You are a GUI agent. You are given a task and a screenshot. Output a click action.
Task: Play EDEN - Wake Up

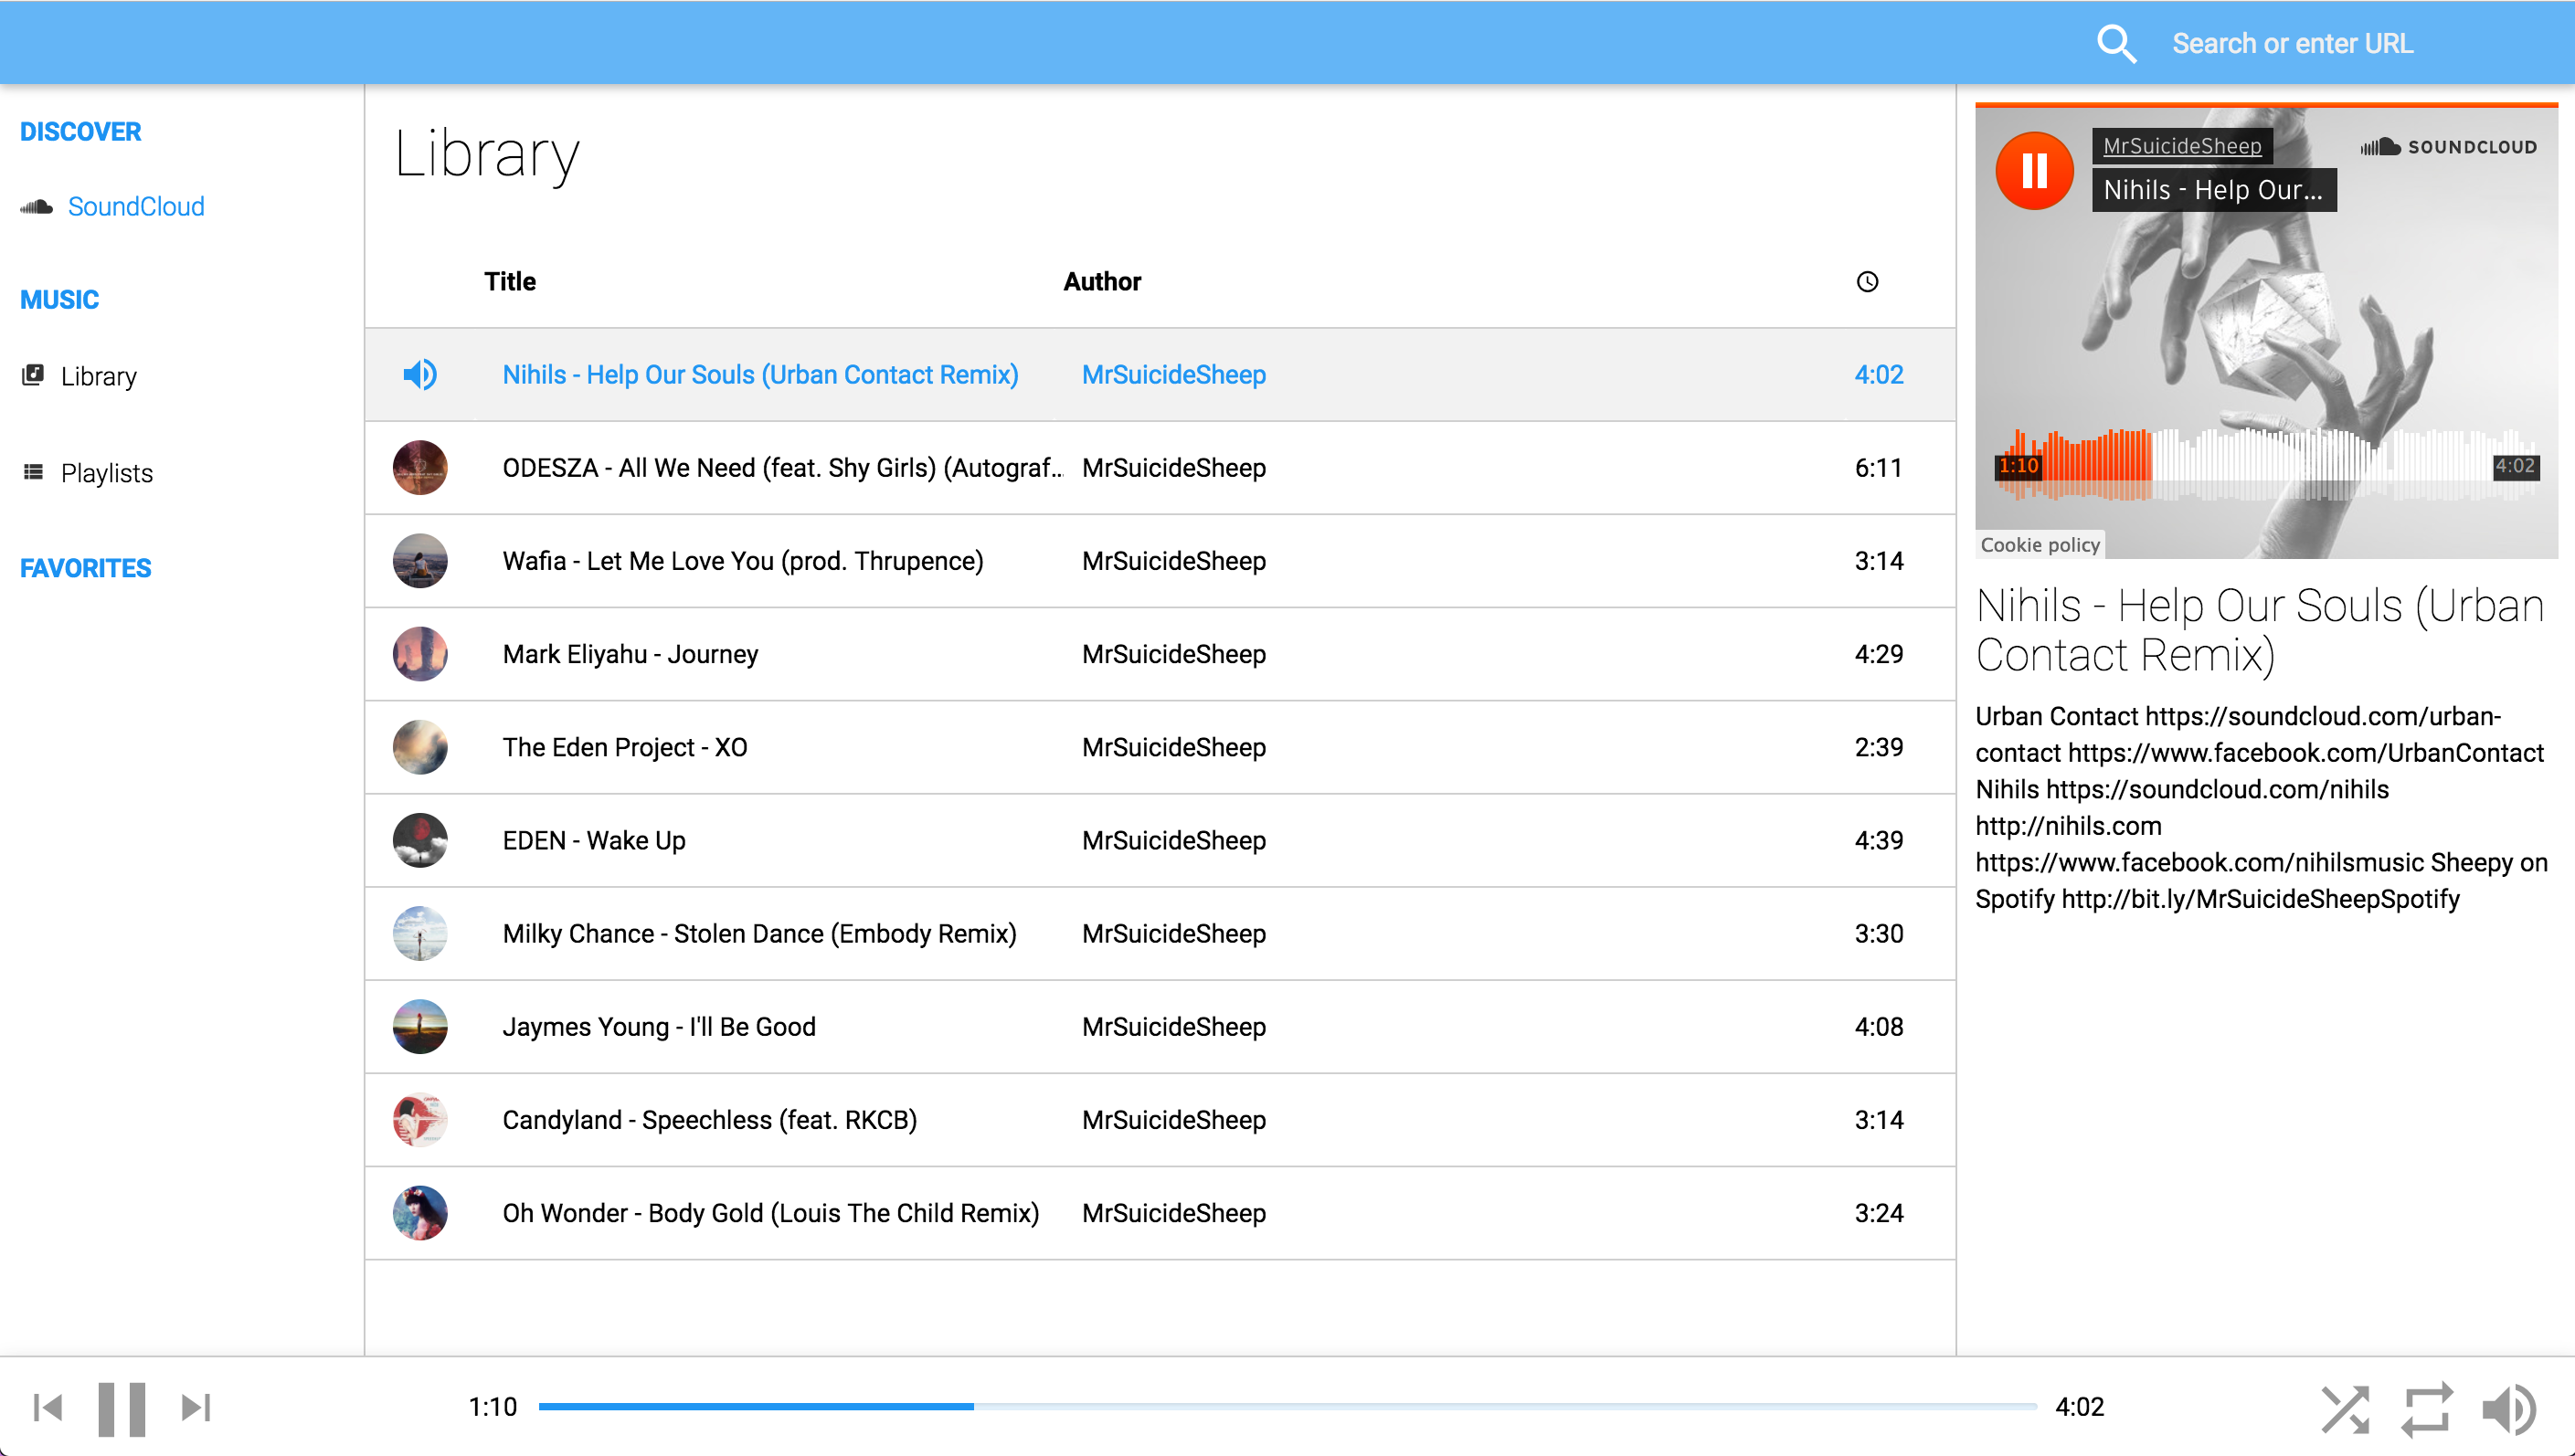(593, 839)
